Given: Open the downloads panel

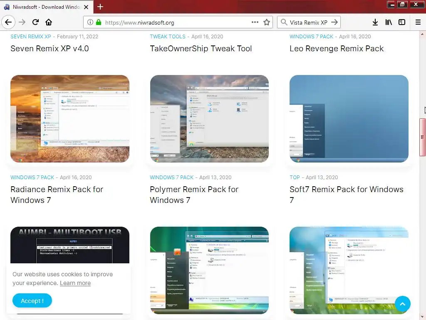Looking at the screenshot, I should point(375,22).
